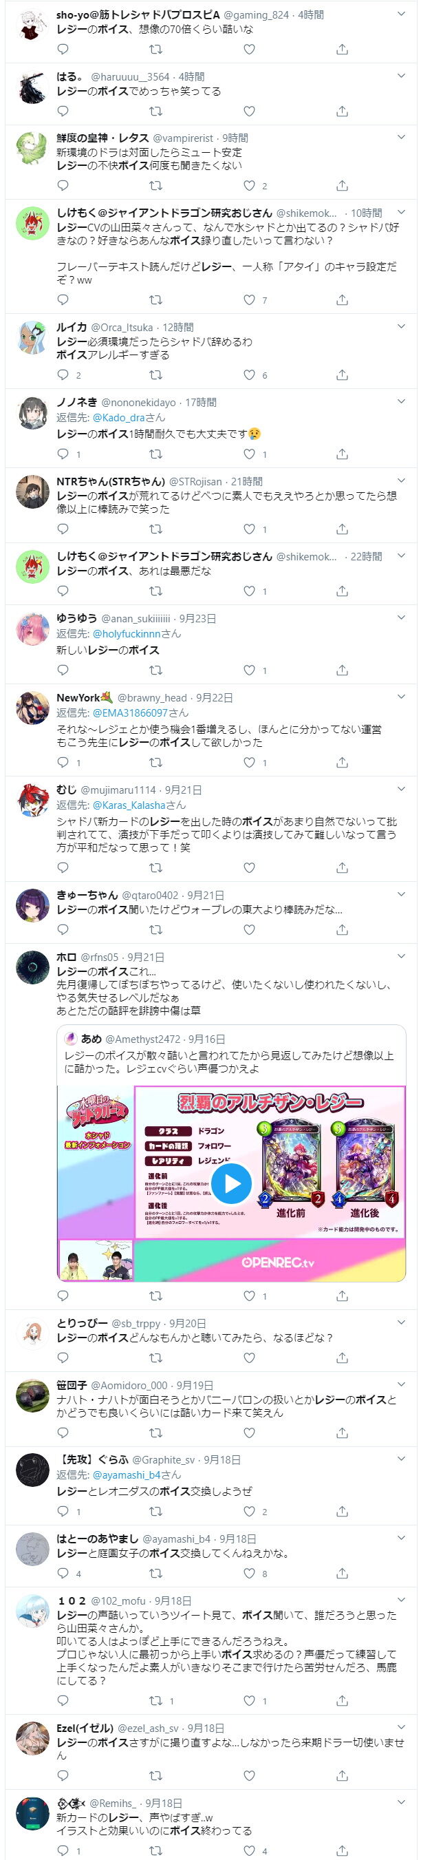Like the Remihs_ tweet with 4 likes
Screen dimensions: 421x1860
coord(249,1850)
